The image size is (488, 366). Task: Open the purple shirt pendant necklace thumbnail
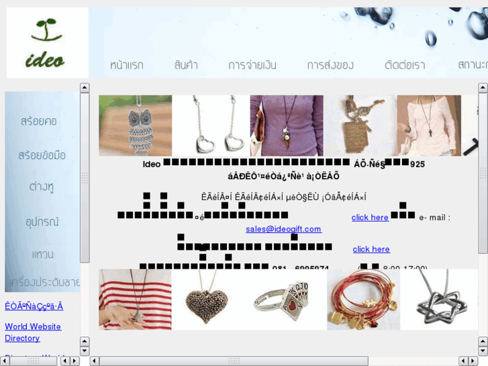coord(287,126)
